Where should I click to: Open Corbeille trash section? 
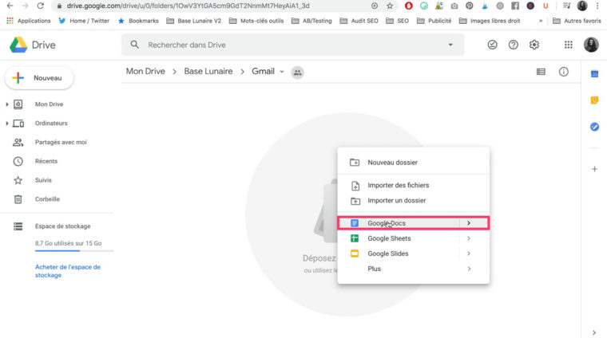click(47, 199)
